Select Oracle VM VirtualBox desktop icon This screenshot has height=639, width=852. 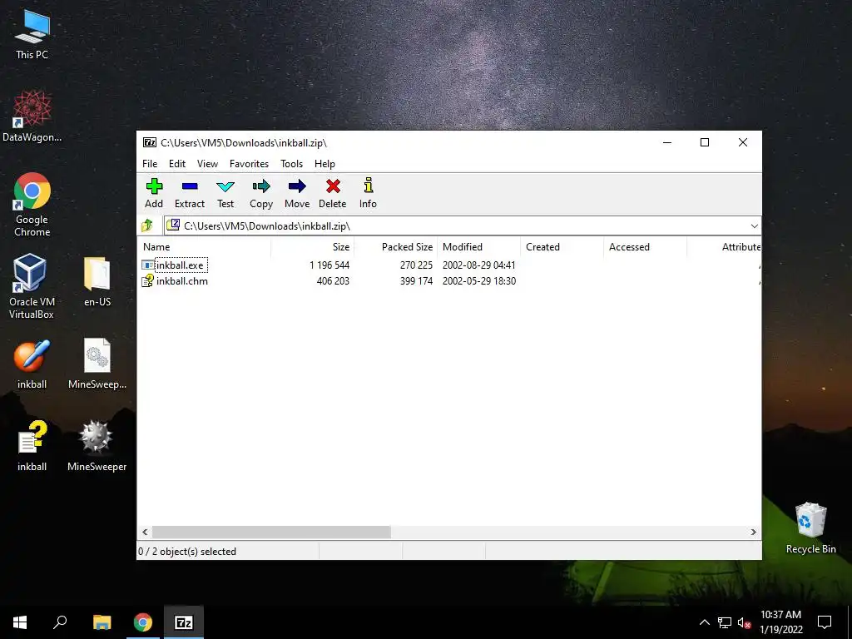31,286
